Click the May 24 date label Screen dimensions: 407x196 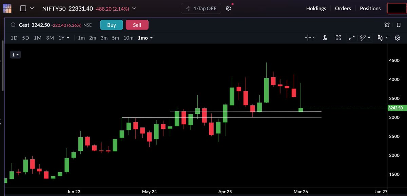(x=150, y=192)
